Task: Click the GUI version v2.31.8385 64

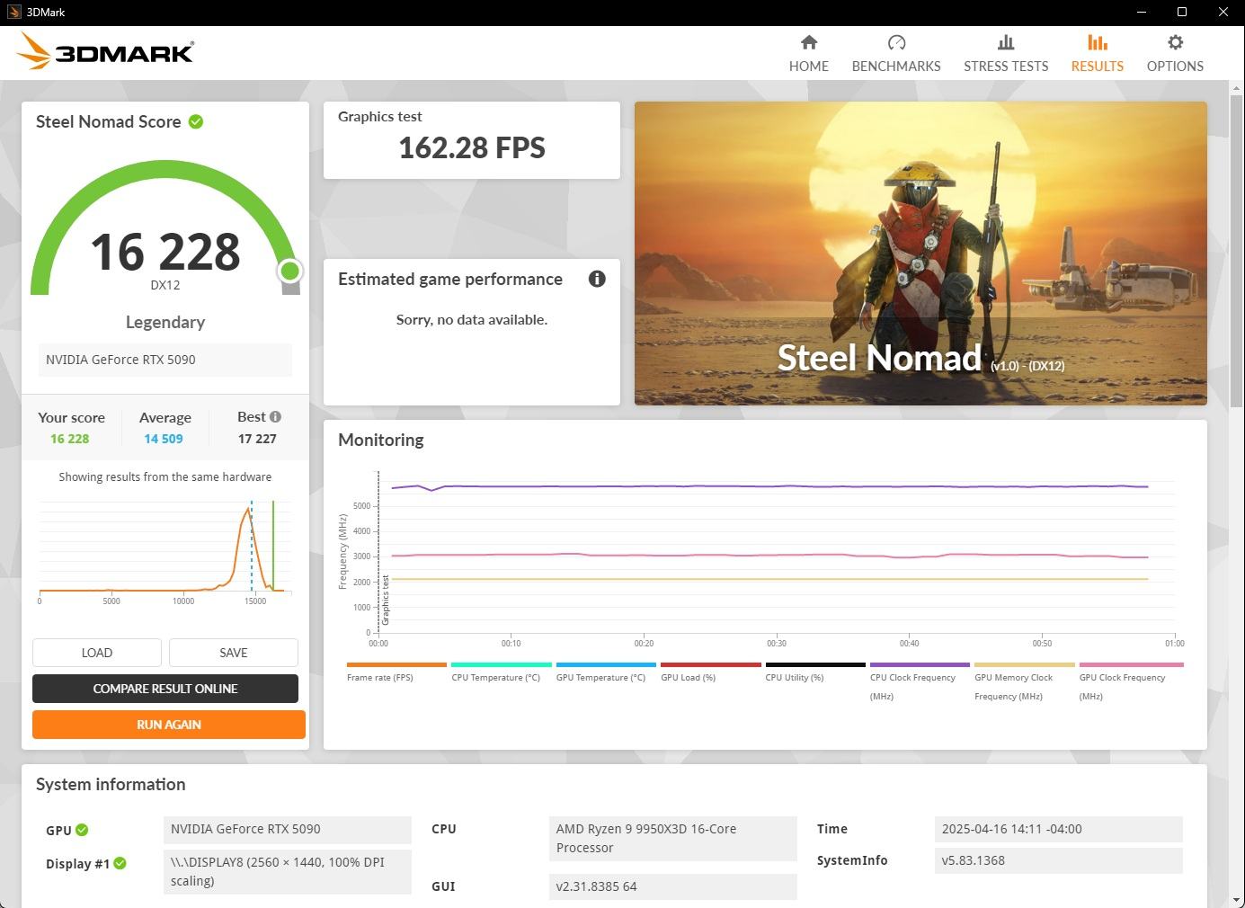Action: click(x=672, y=886)
